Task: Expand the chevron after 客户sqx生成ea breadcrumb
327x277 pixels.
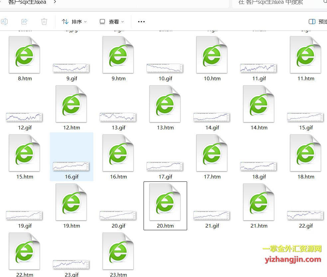Action: coord(55,2)
